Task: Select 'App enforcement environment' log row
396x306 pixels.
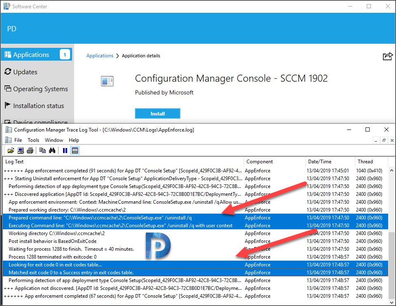Action: click(x=195, y=202)
